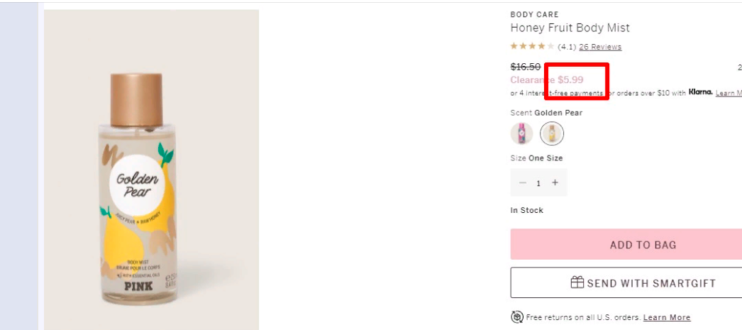Click the quantity value field showing 1
The height and width of the screenshot is (330, 742).
(x=538, y=183)
